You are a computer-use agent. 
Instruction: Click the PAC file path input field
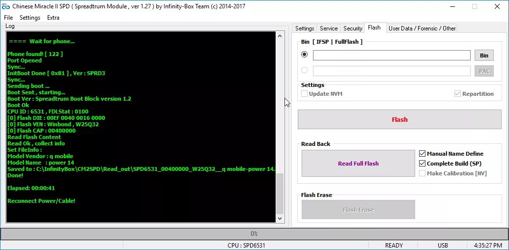[x=392, y=71]
